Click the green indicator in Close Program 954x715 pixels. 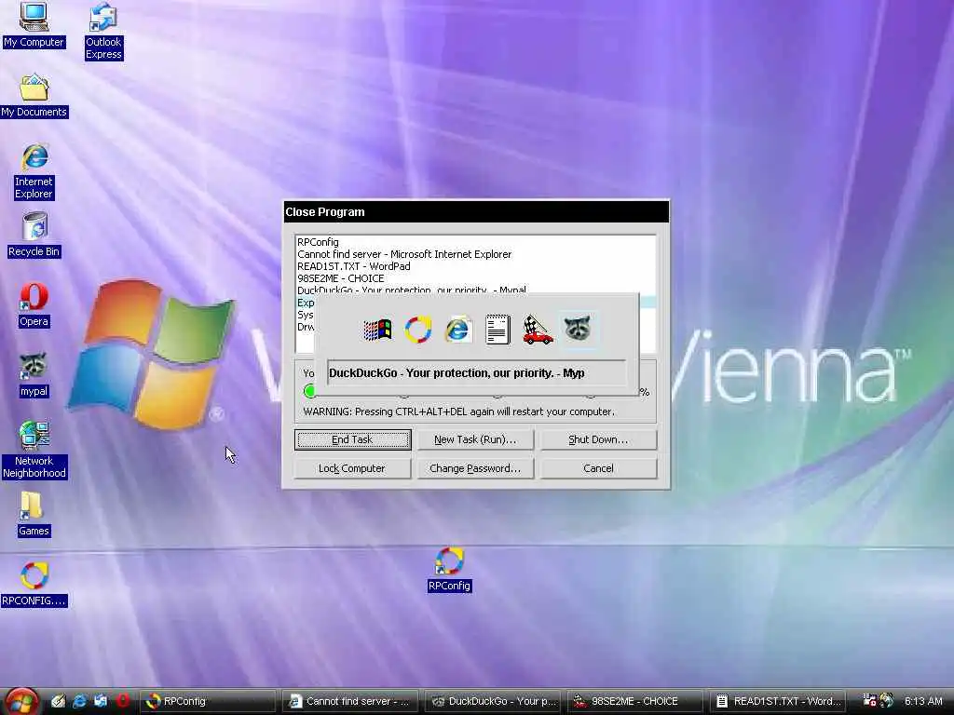(309, 391)
